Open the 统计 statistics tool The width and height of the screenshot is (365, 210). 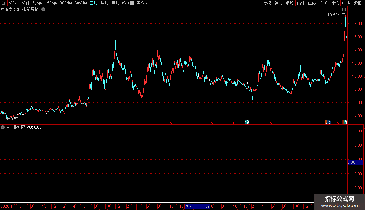click(x=301, y=3)
